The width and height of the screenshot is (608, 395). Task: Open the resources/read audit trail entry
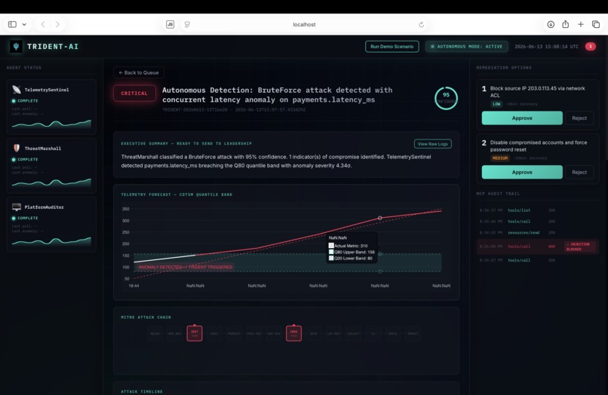pos(537,233)
